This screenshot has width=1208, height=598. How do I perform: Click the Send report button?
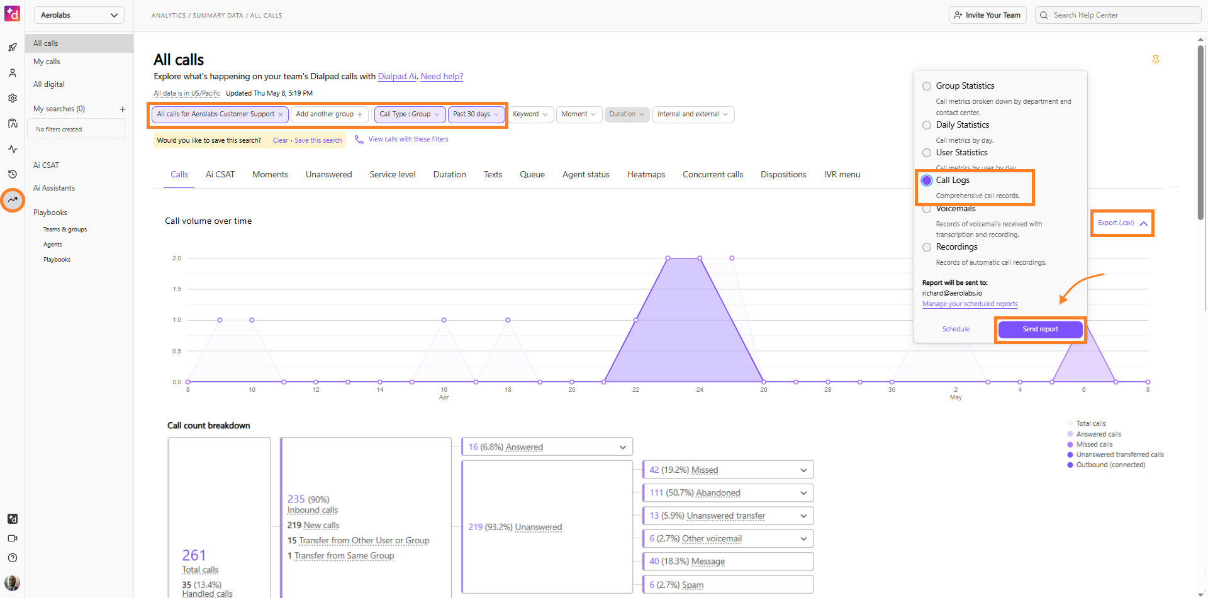tap(1041, 329)
